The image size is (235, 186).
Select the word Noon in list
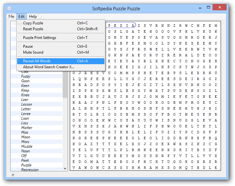(26, 151)
